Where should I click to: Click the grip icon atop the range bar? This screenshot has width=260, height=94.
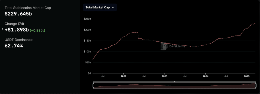tap(174, 82)
